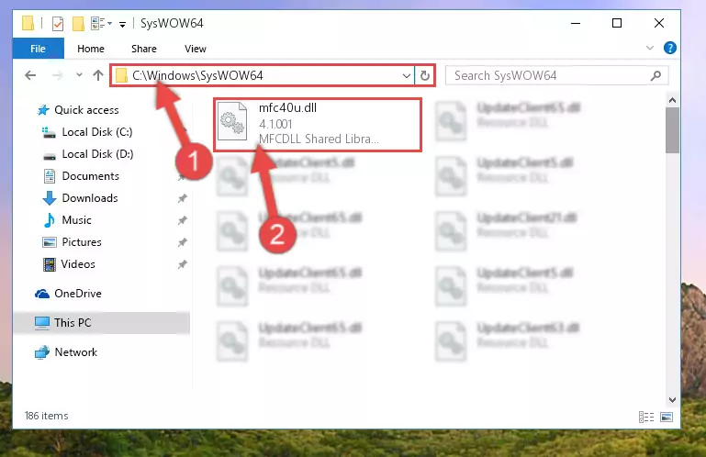Unpin Videos using its pin icon
The height and width of the screenshot is (457, 706).
pyautogui.click(x=182, y=264)
